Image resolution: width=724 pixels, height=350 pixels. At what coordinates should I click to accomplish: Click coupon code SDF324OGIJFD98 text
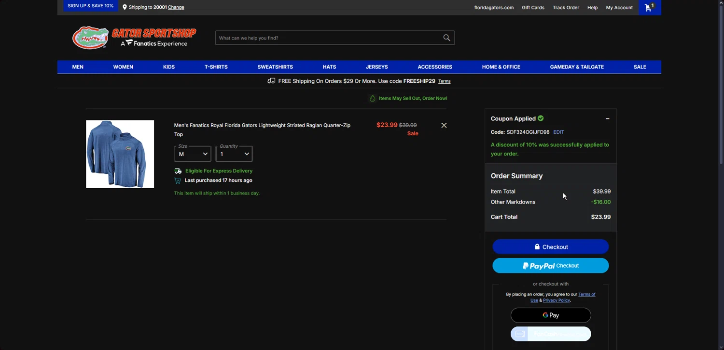coord(528,132)
